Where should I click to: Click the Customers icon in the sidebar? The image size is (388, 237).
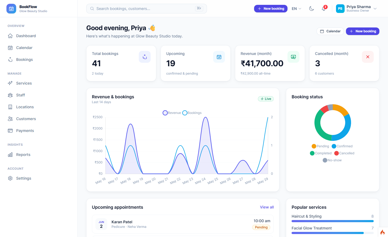coord(10,119)
